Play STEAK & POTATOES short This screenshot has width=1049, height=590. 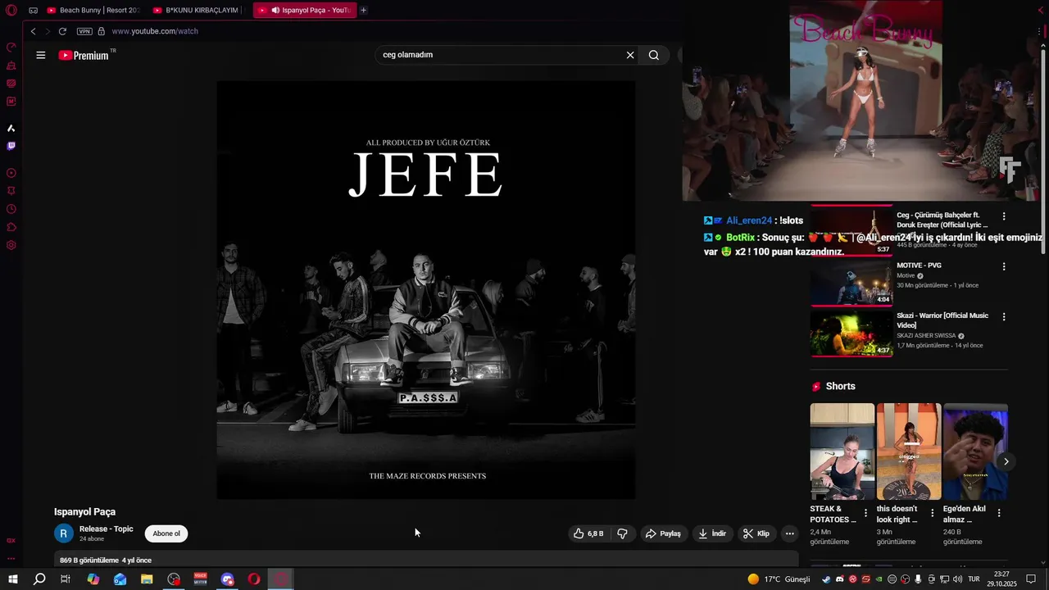(842, 452)
